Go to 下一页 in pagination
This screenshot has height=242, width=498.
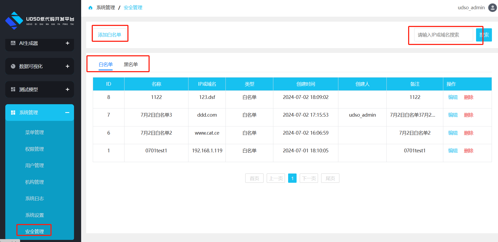[309, 178]
